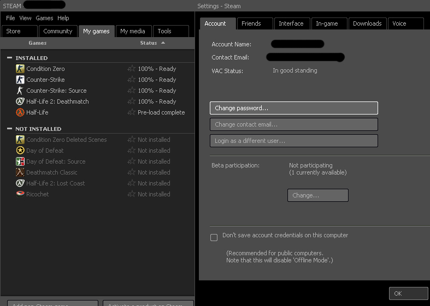Open the Games menu
Screen dimensions: 430x306
(44, 18)
